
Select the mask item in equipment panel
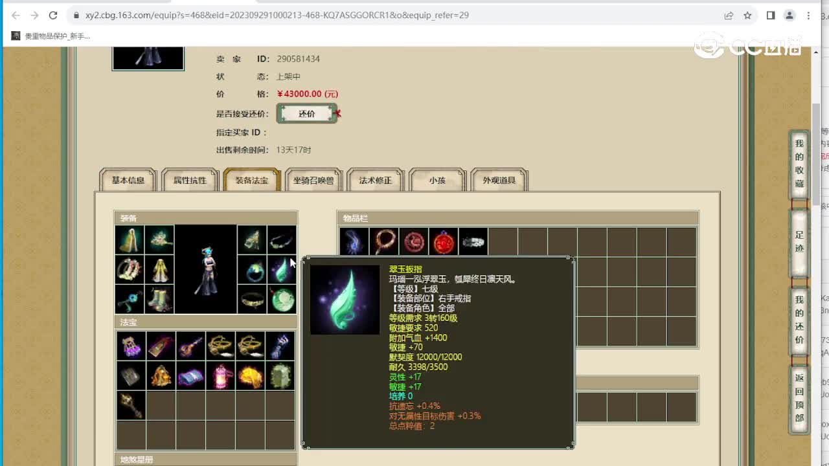[252, 239]
